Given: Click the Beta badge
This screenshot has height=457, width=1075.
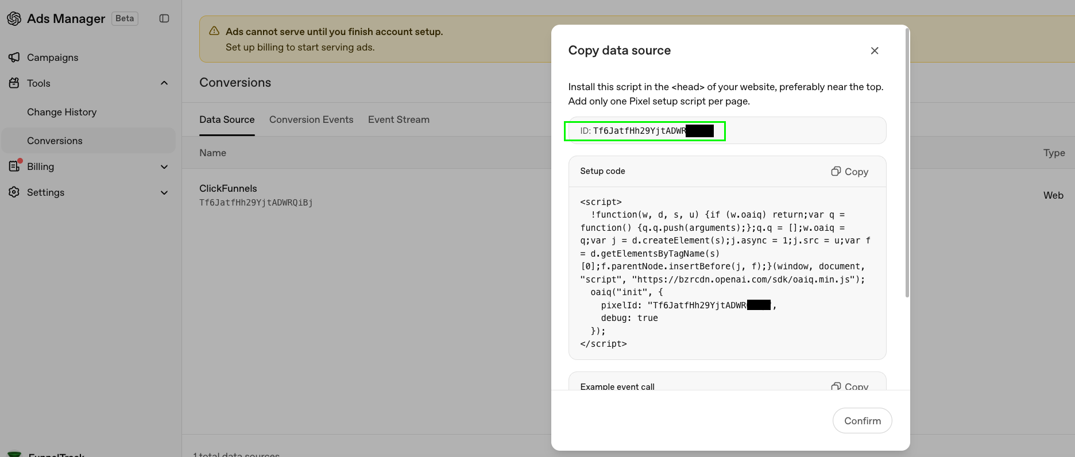Looking at the screenshot, I should pyautogui.click(x=125, y=18).
